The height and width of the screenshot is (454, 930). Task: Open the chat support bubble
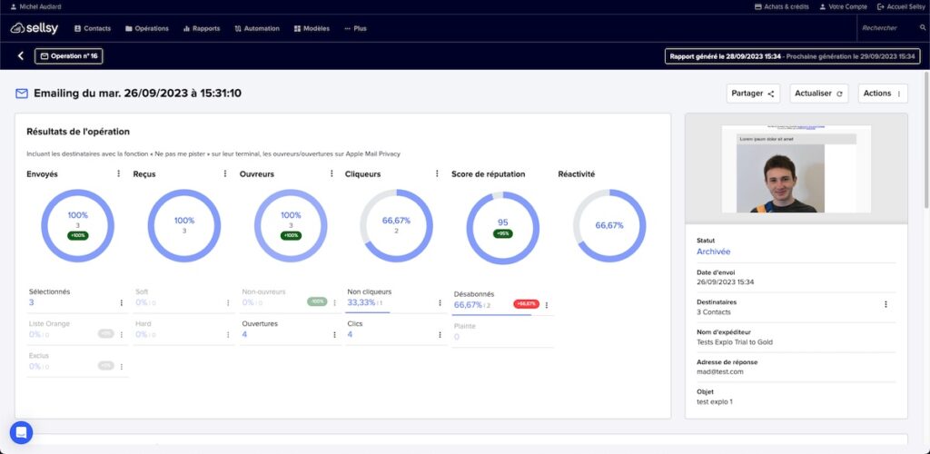click(x=22, y=433)
